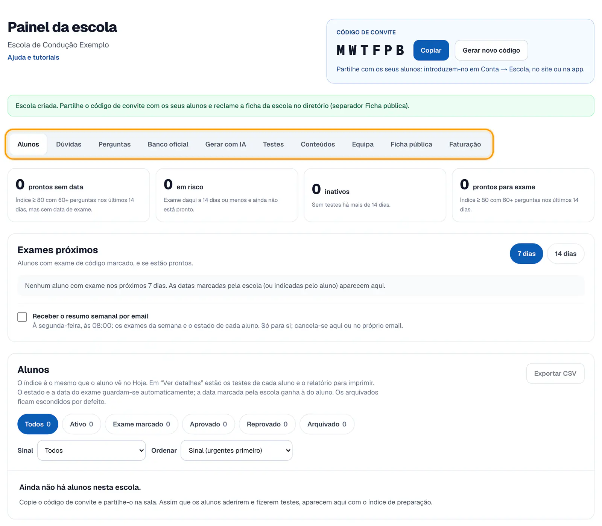Open the Perguntas tab

pos(114,144)
